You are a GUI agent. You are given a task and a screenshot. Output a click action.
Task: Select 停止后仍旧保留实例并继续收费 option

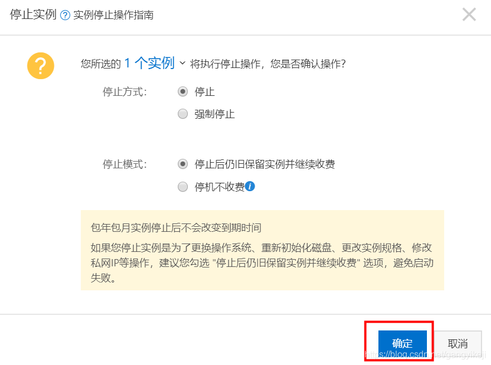pos(182,164)
